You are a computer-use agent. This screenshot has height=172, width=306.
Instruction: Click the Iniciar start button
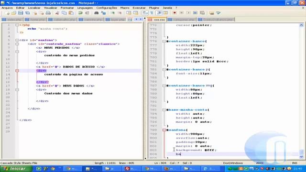16,169
